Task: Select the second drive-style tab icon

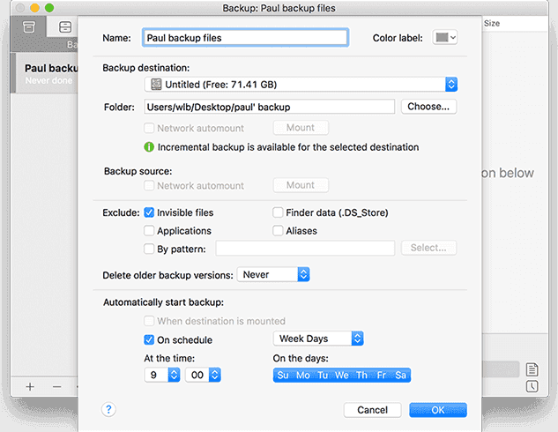Action: click(x=65, y=27)
